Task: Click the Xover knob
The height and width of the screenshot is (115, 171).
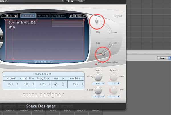Action: click(x=114, y=90)
